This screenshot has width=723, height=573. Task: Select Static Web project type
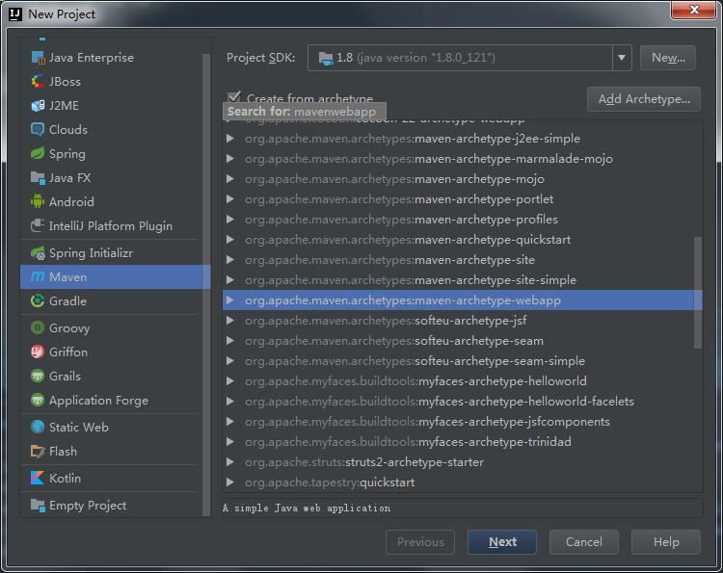coord(111,427)
